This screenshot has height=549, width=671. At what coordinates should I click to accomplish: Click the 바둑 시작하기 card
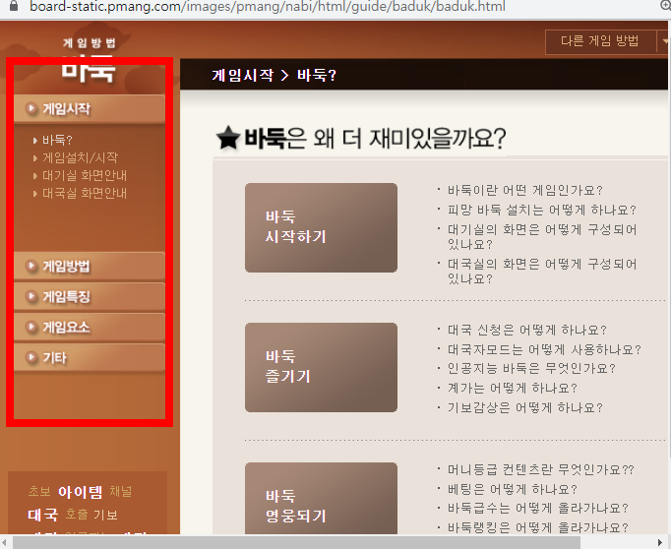[321, 227]
